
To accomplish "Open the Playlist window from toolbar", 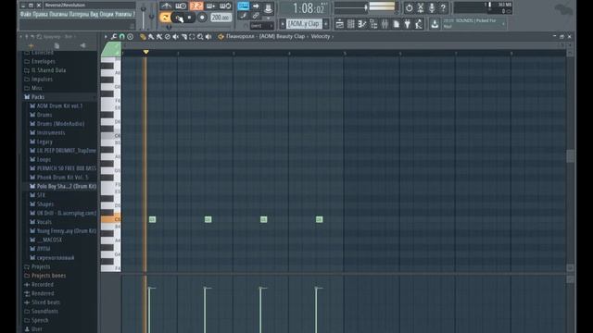I will (340, 24).
